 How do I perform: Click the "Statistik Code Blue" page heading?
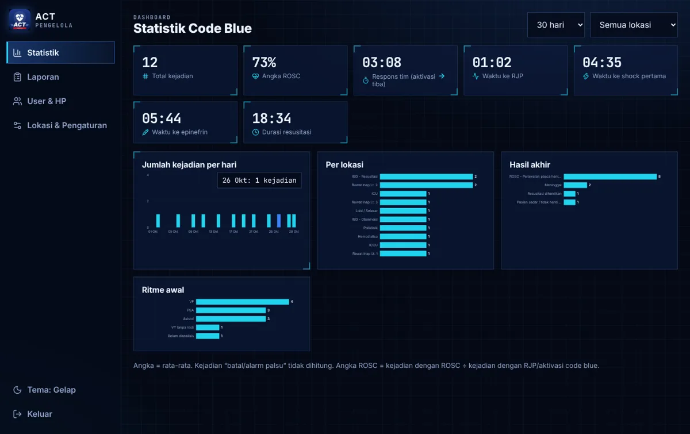pyautogui.click(x=193, y=28)
